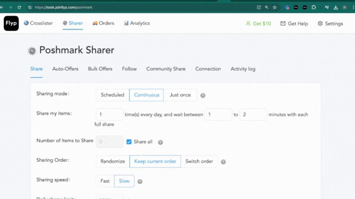The width and height of the screenshot is (355, 199).
Task: Click browser back arrow
Action: coord(2,7)
